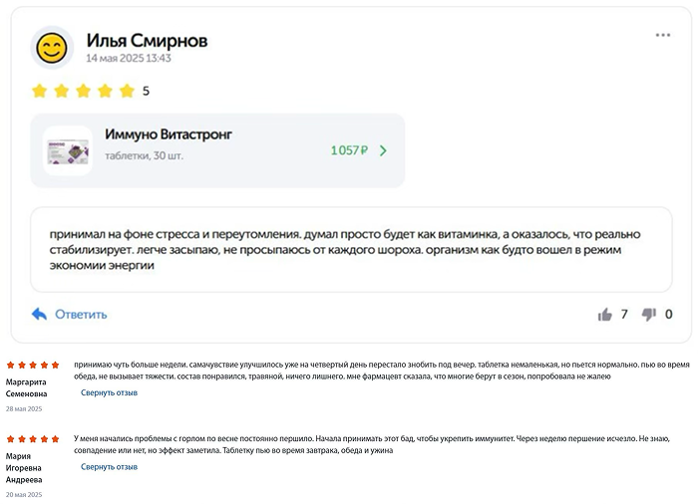
Task: Click the 1 057 ₽ price
Action: click(349, 151)
